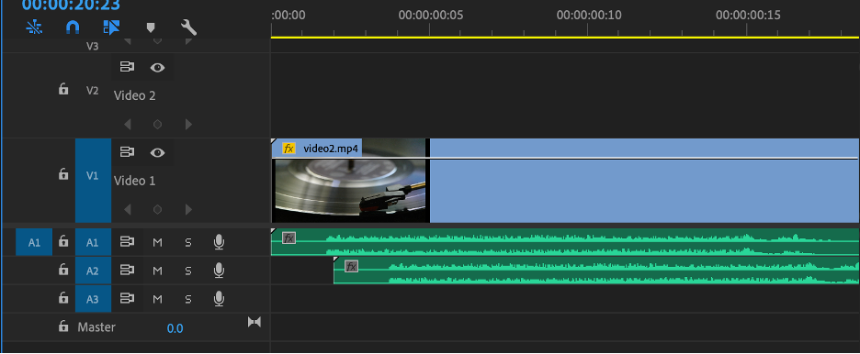The height and width of the screenshot is (354, 860).
Task: Mute track A2
Action: point(157,271)
